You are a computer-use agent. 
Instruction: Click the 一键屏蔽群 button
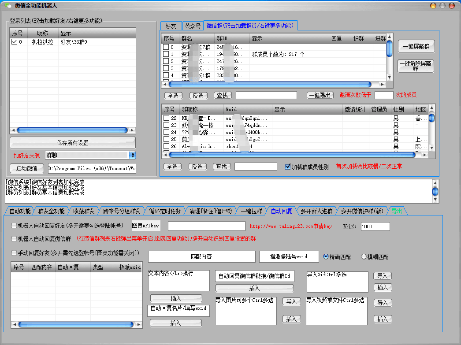point(416,46)
